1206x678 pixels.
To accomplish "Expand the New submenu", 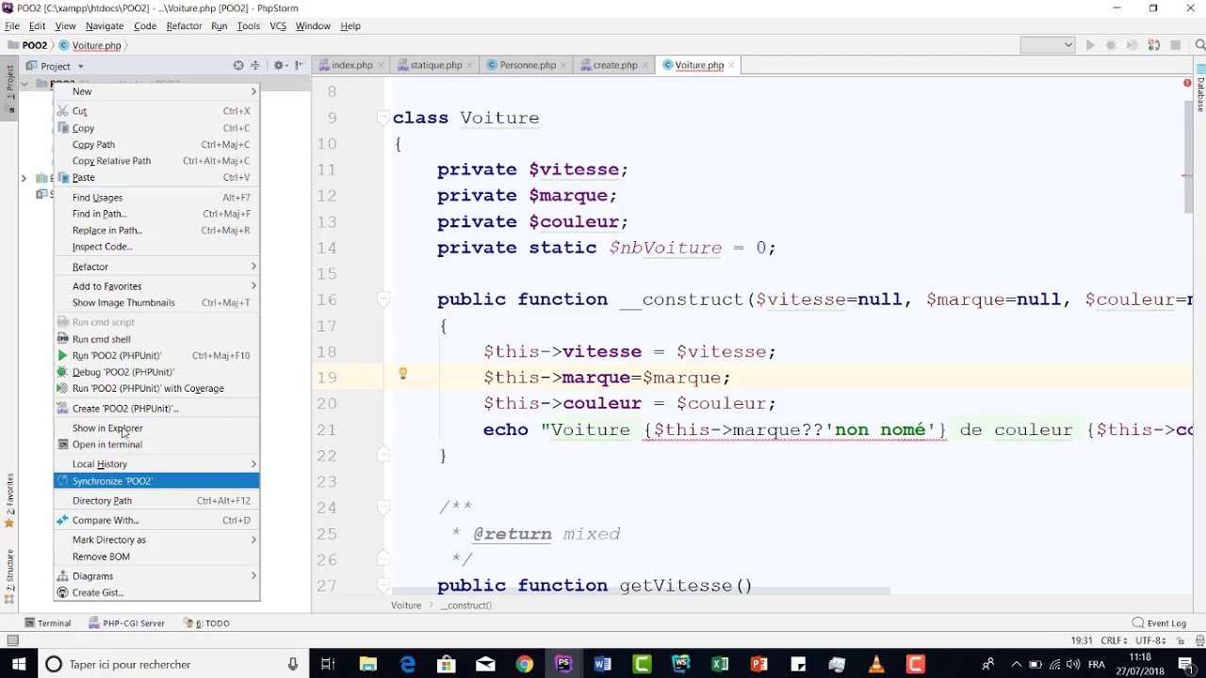I will tap(156, 91).
